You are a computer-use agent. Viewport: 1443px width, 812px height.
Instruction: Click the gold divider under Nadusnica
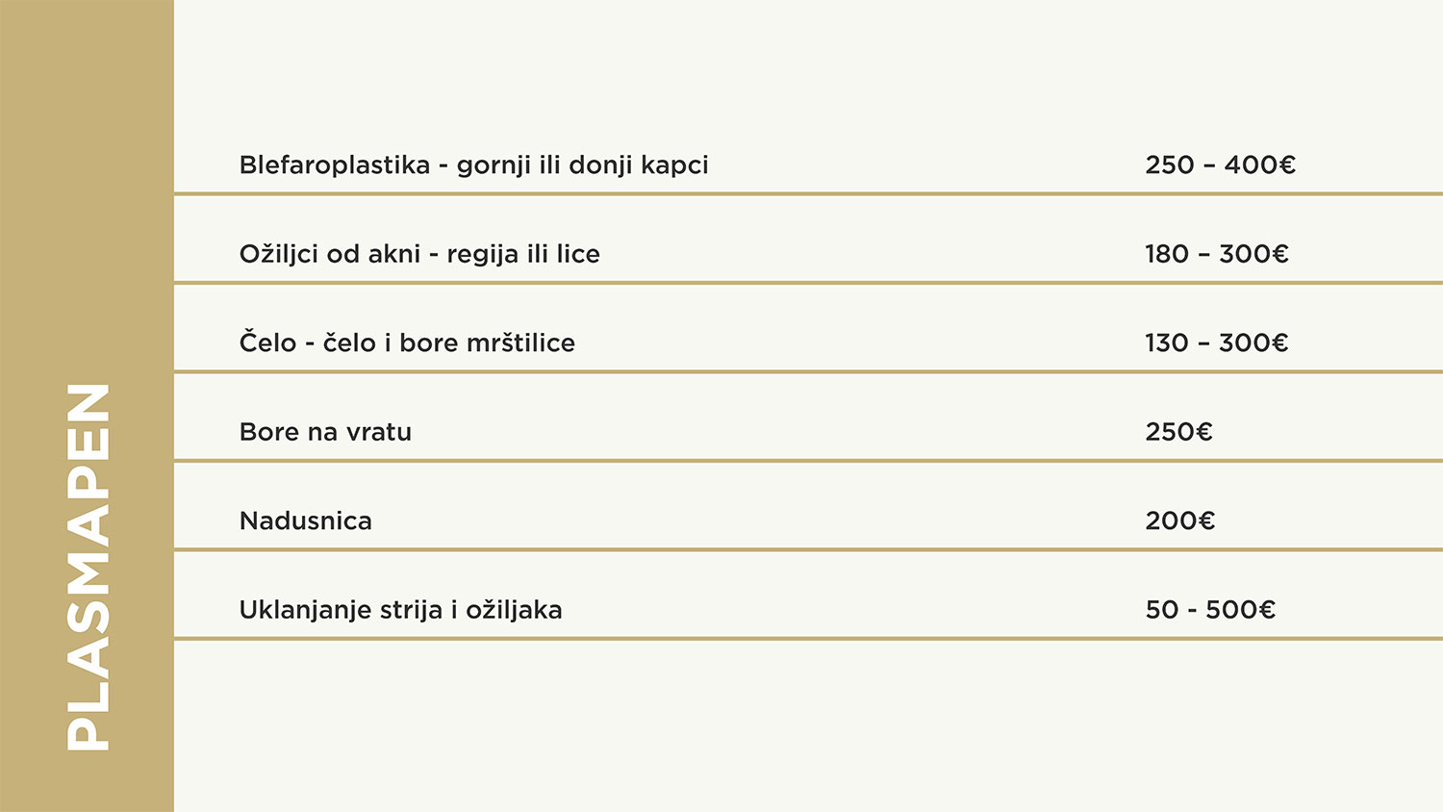point(808,549)
